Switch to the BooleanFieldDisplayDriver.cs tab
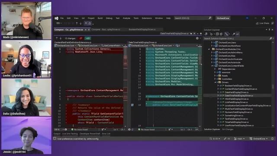The width and height of the screenshot is (277, 156). (142, 29)
